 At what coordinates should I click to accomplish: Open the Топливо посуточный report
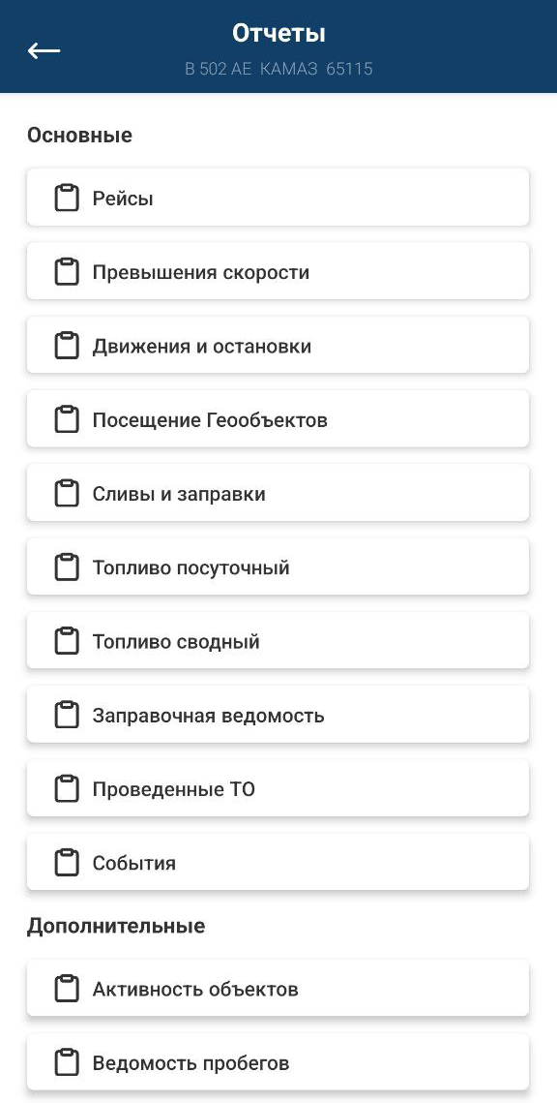coord(278,567)
